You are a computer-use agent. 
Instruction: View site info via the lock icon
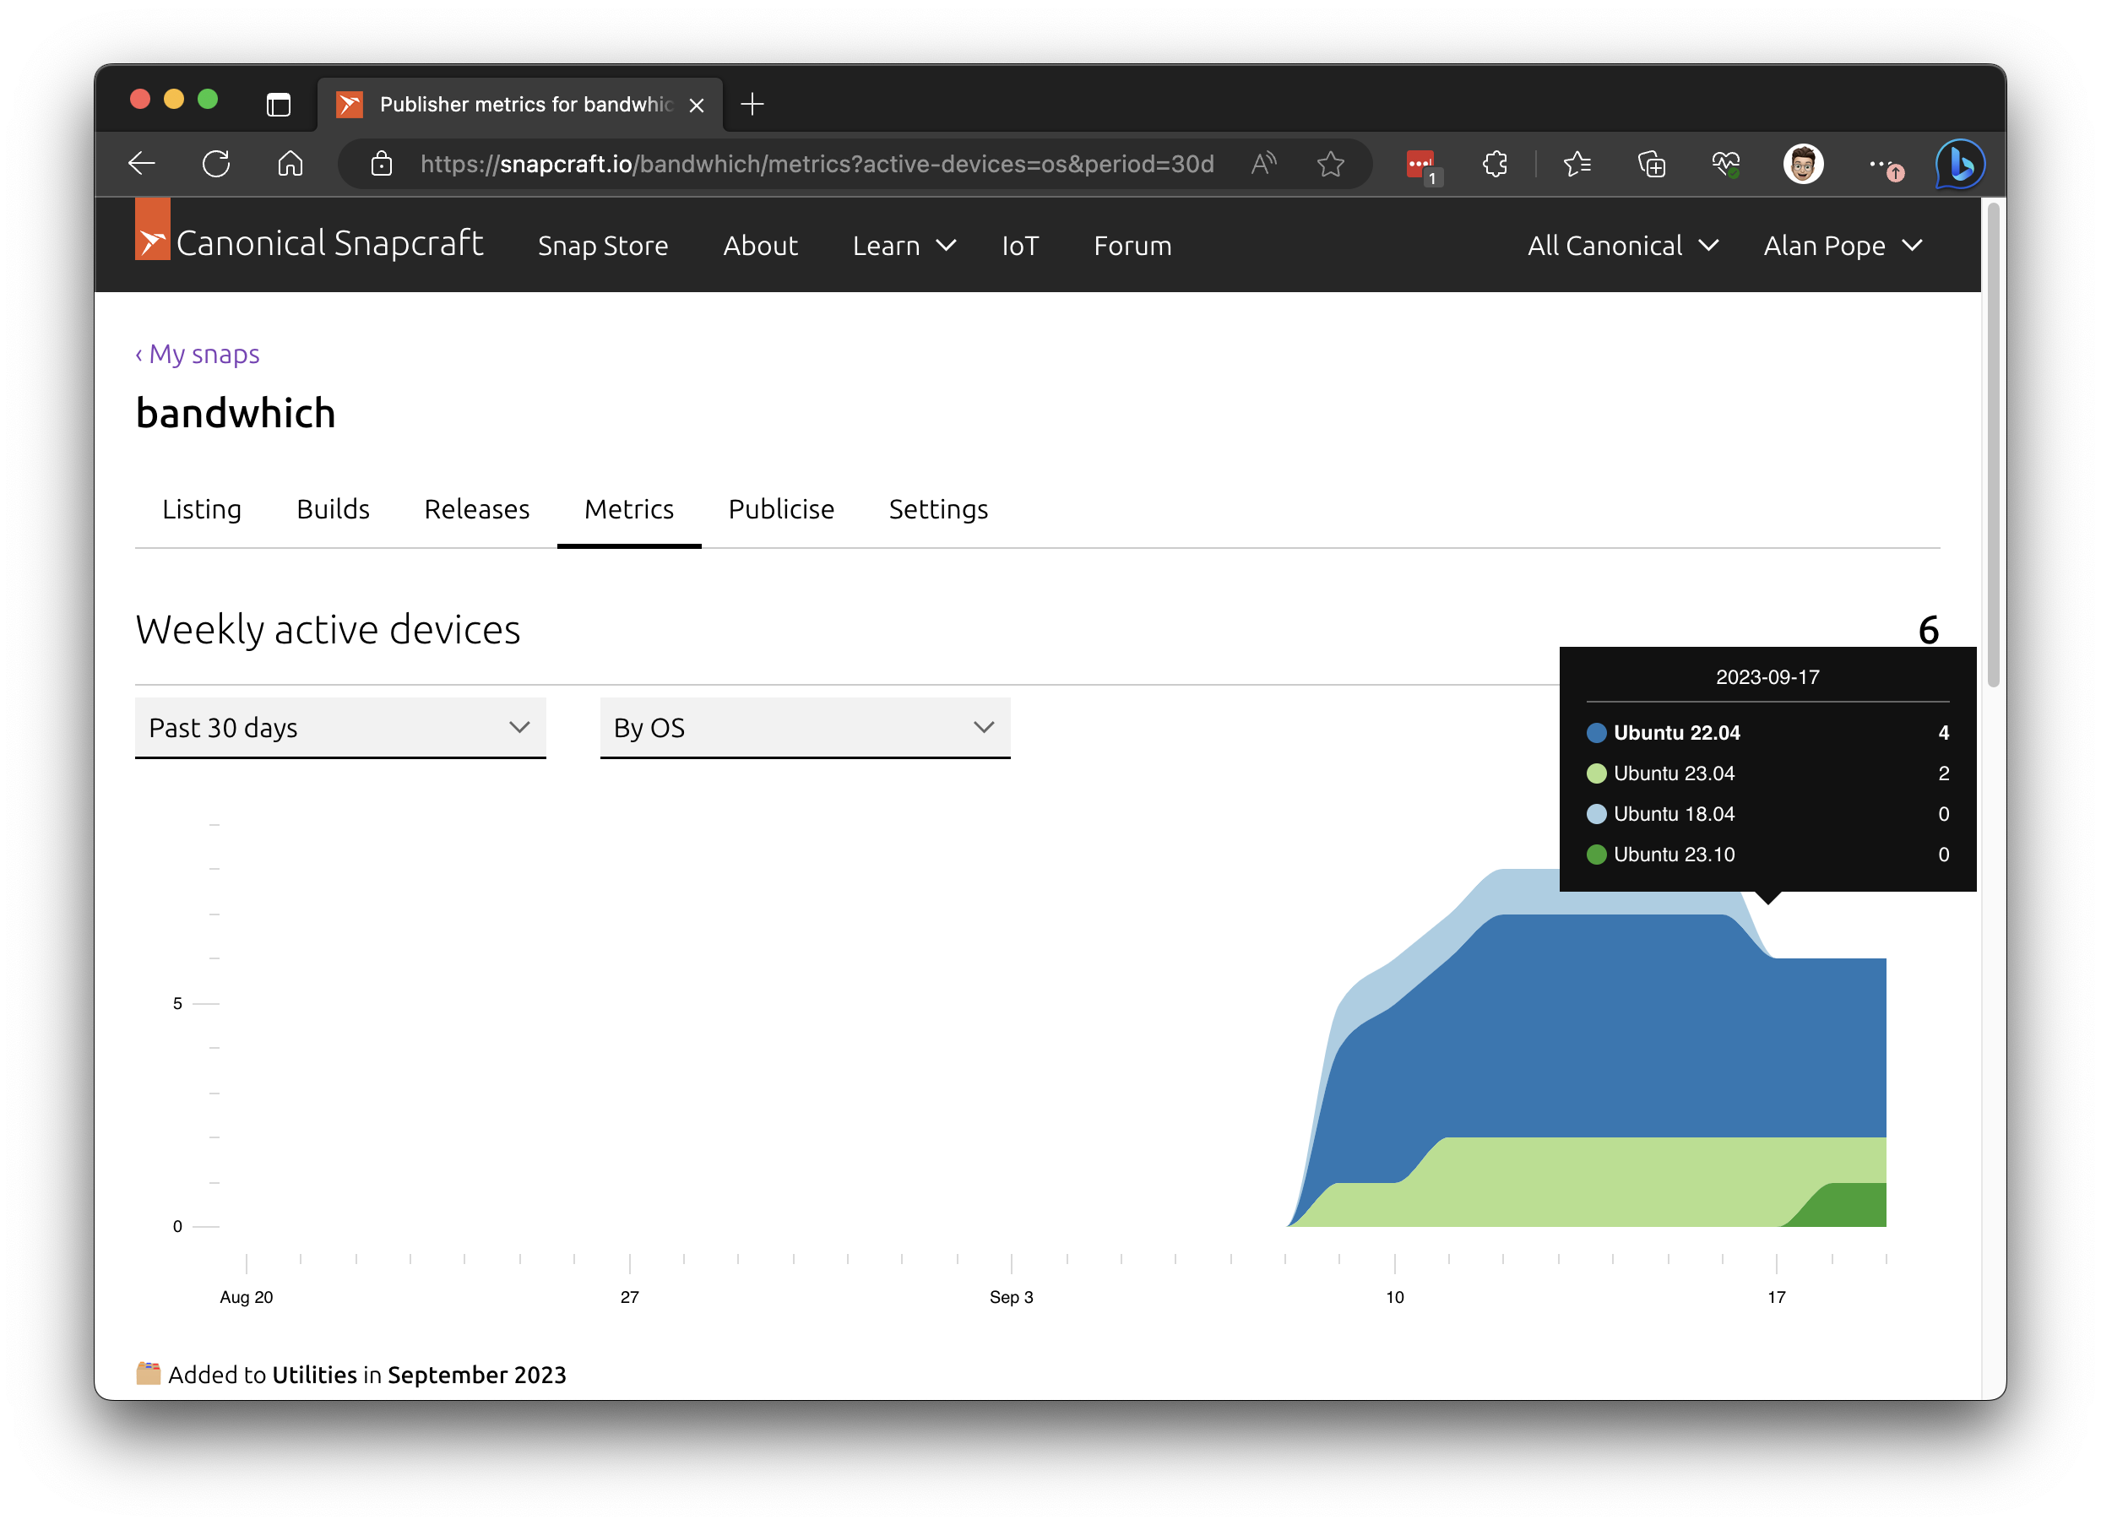click(x=382, y=164)
